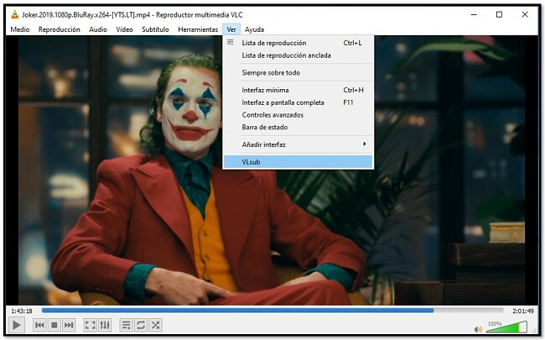This screenshot has width=545, height=340.
Task: Toggle playlist view icon
Action: [x=126, y=325]
